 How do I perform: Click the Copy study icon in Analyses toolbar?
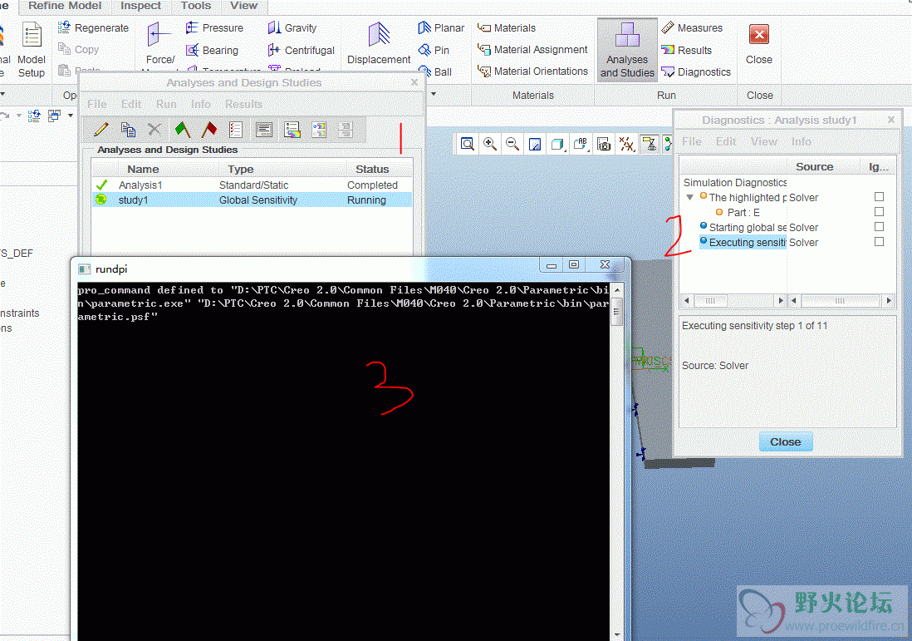[128, 129]
